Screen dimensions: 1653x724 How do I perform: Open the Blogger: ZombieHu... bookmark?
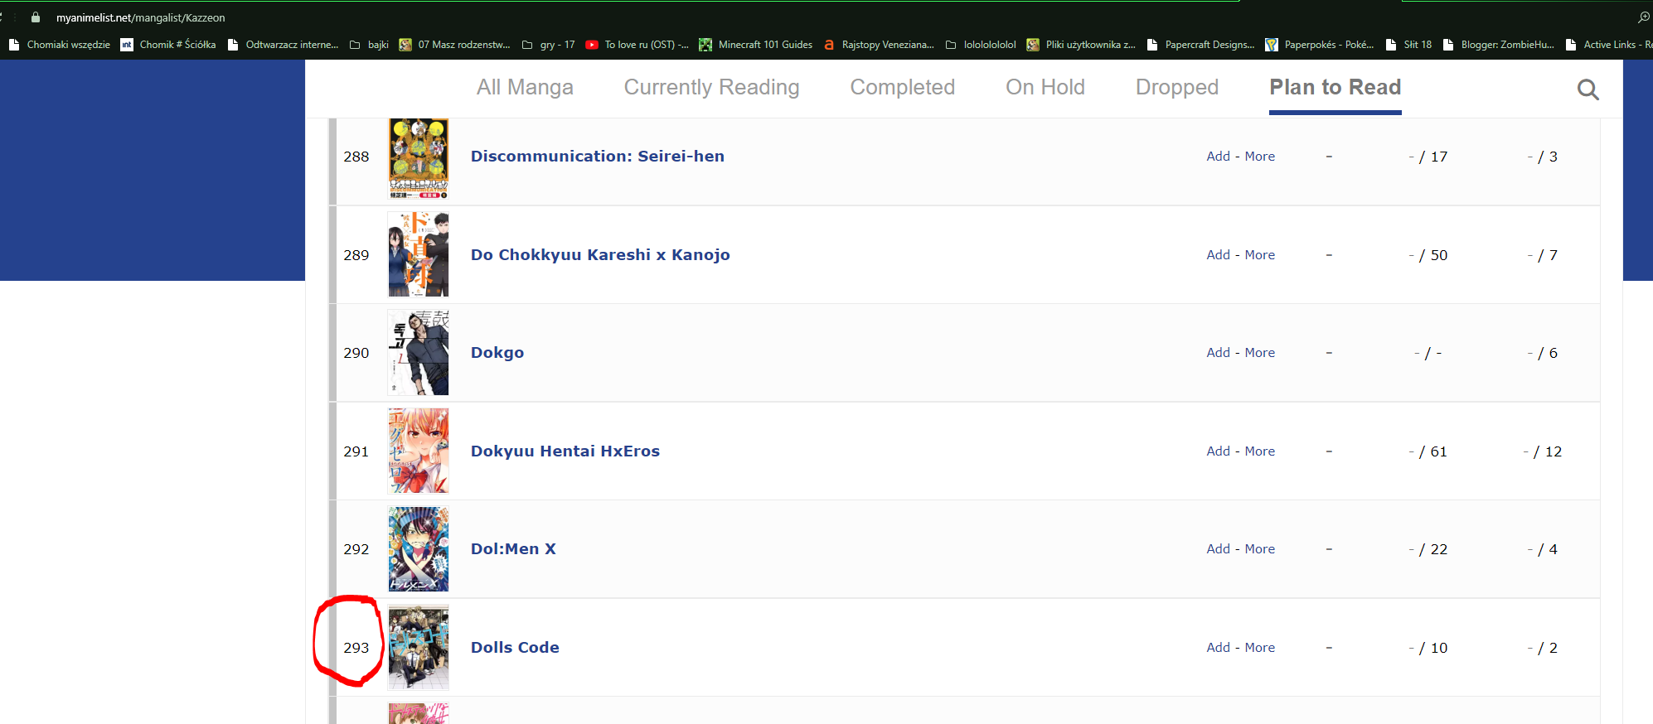1499,45
